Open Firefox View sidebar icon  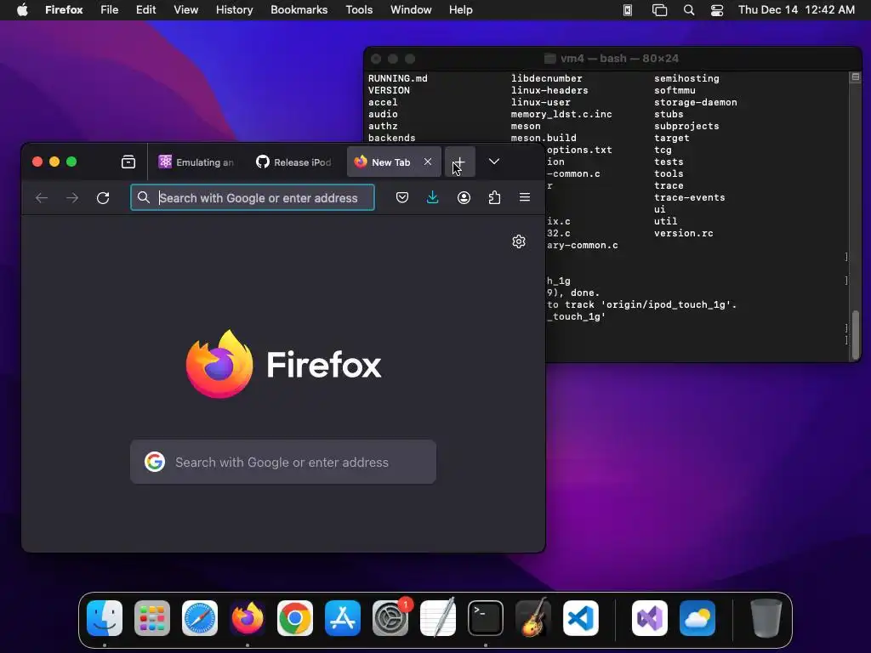pyautogui.click(x=128, y=162)
